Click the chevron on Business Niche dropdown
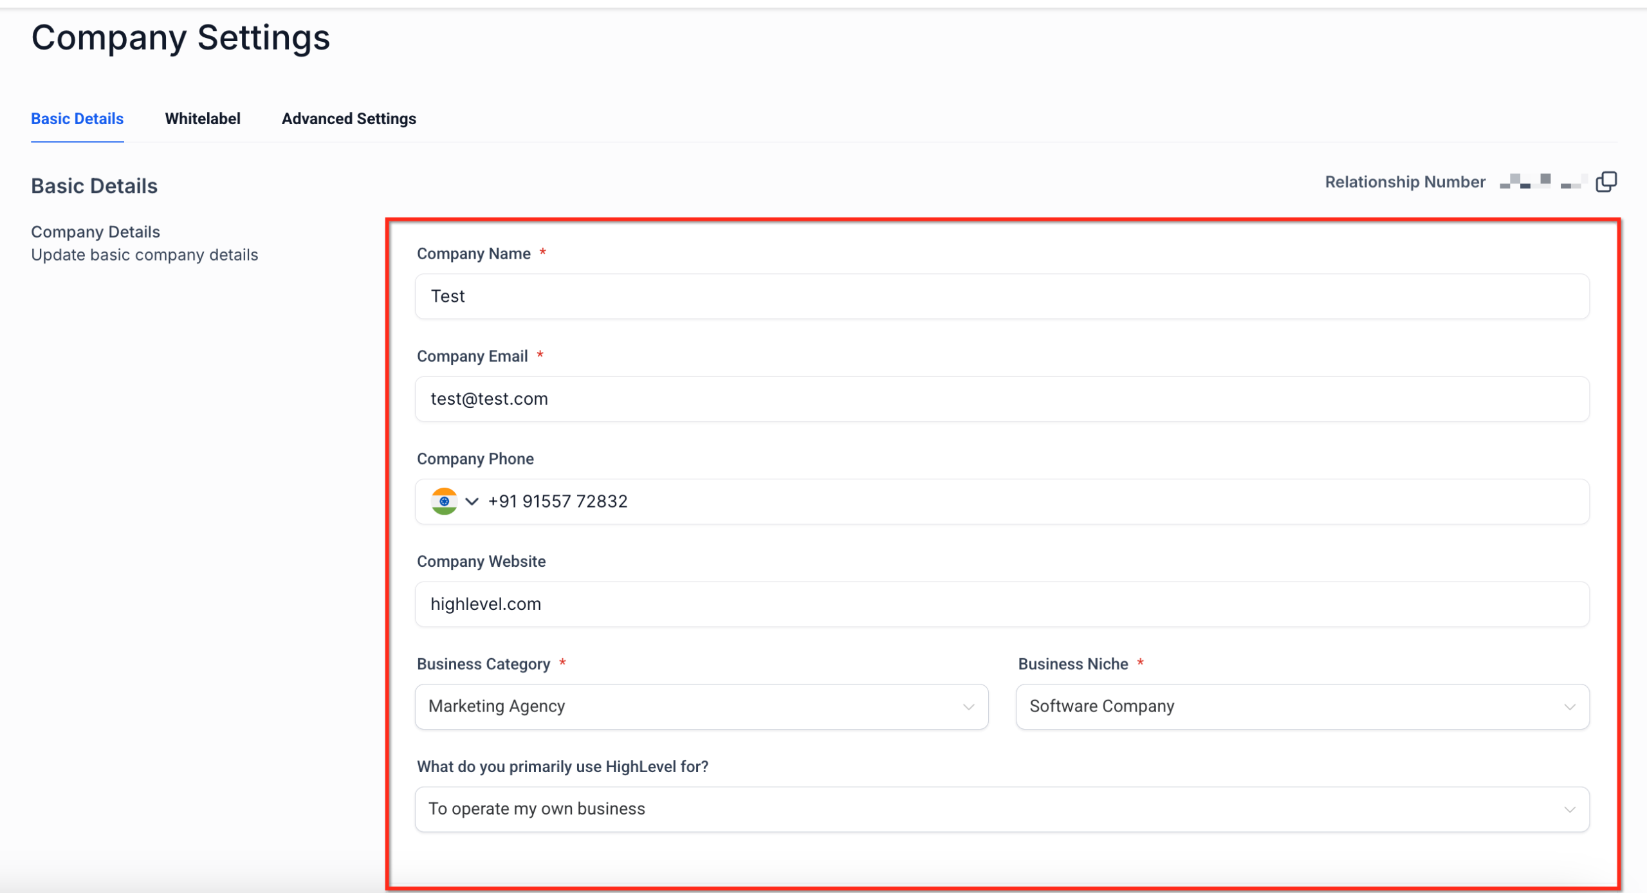1647x893 pixels. click(x=1570, y=706)
